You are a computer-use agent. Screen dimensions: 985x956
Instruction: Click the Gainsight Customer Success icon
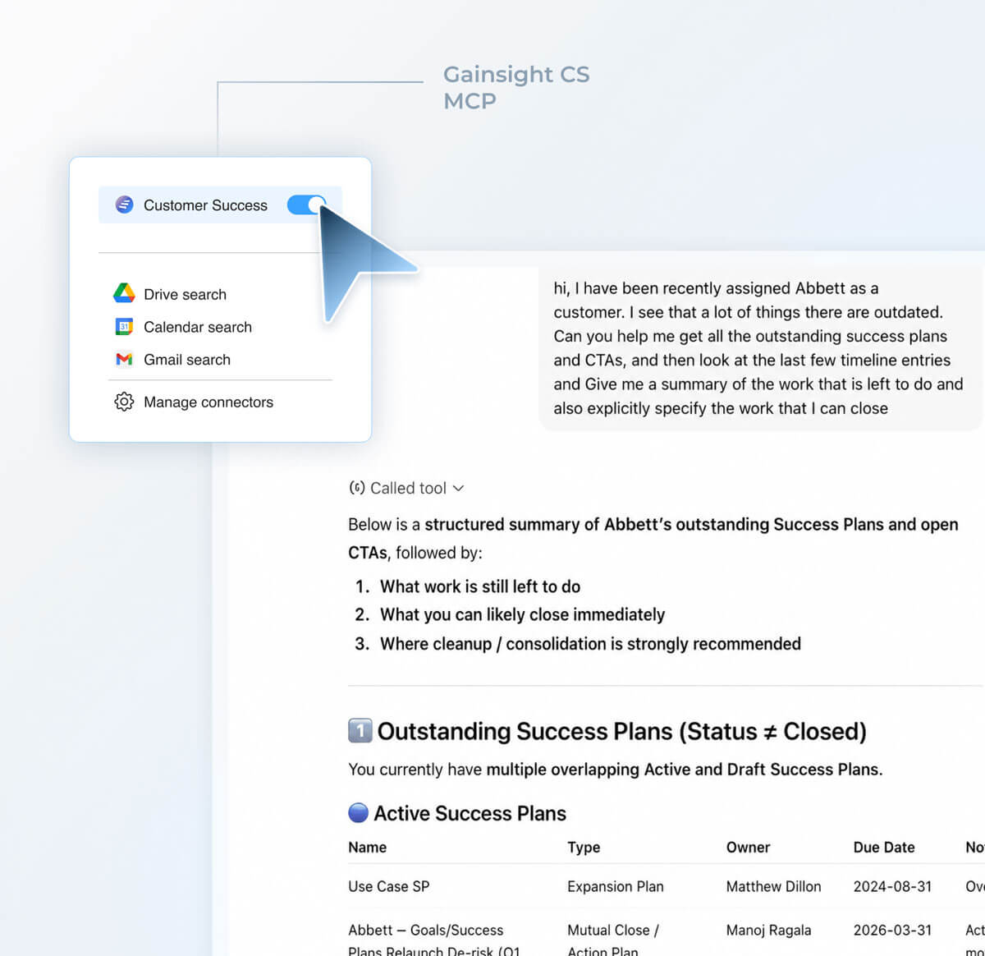124,205
